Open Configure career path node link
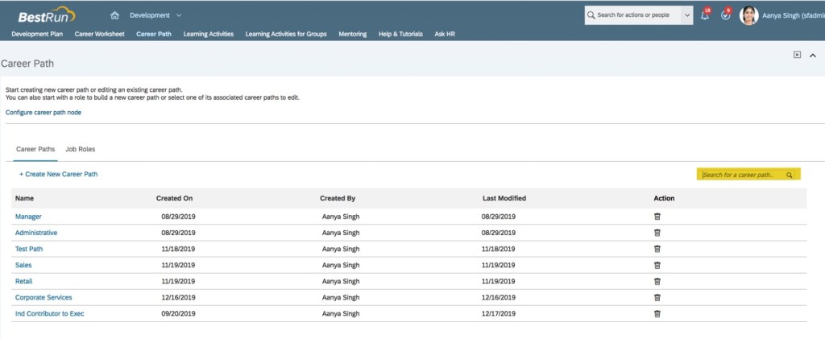The width and height of the screenshot is (825, 339). pos(44,113)
